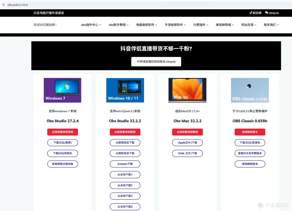Click 从本地下载3 button
The height and width of the screenshot is (211, 292).
pos(125,196)
